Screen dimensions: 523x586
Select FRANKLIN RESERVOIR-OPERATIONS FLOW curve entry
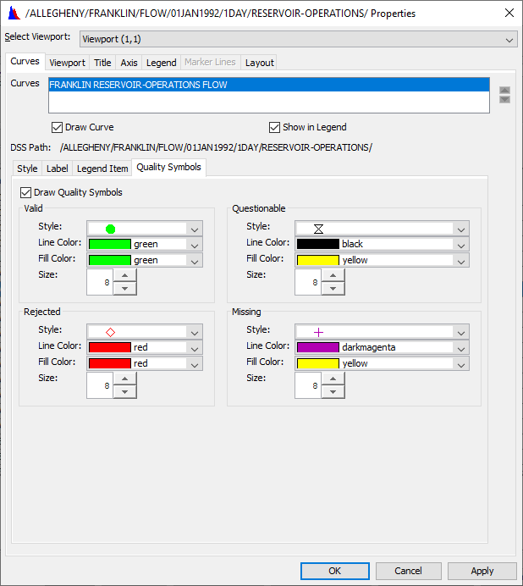268,85
